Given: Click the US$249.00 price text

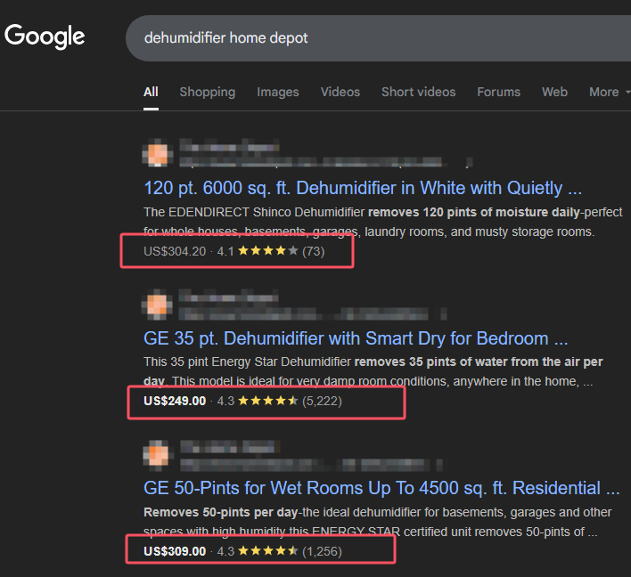Looking at the screenshot, I should coord(175,401).
